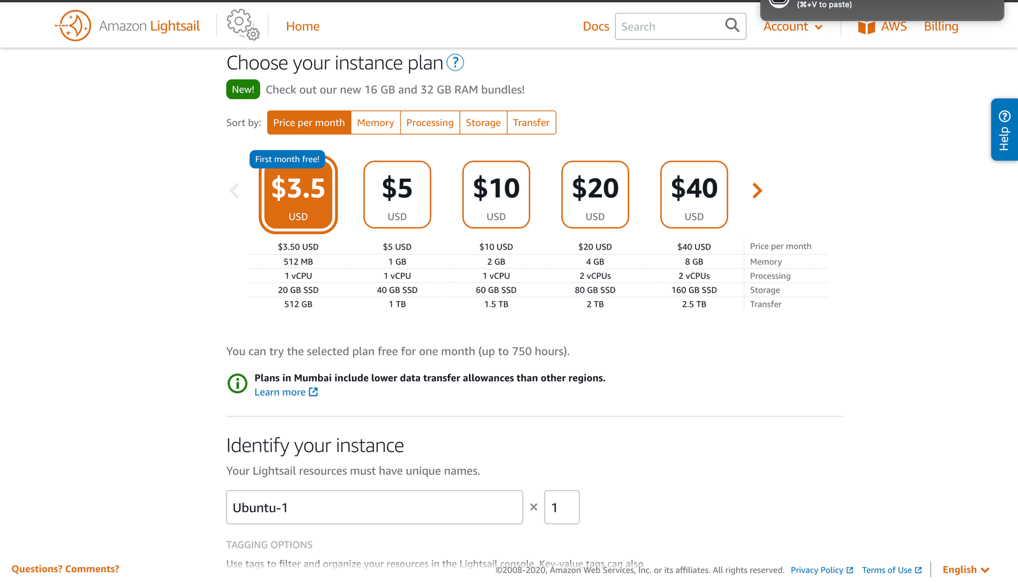Show next pricing plans with right arrow
The height and width of the screenshot is (583, 1018).
click(757, 190)
